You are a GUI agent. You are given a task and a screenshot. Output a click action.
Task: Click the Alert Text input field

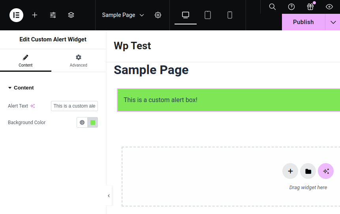[x=74, y=106]
